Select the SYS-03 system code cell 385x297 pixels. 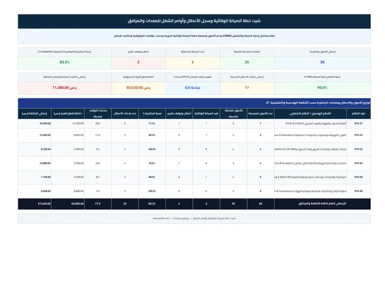(x=358, y=149)
